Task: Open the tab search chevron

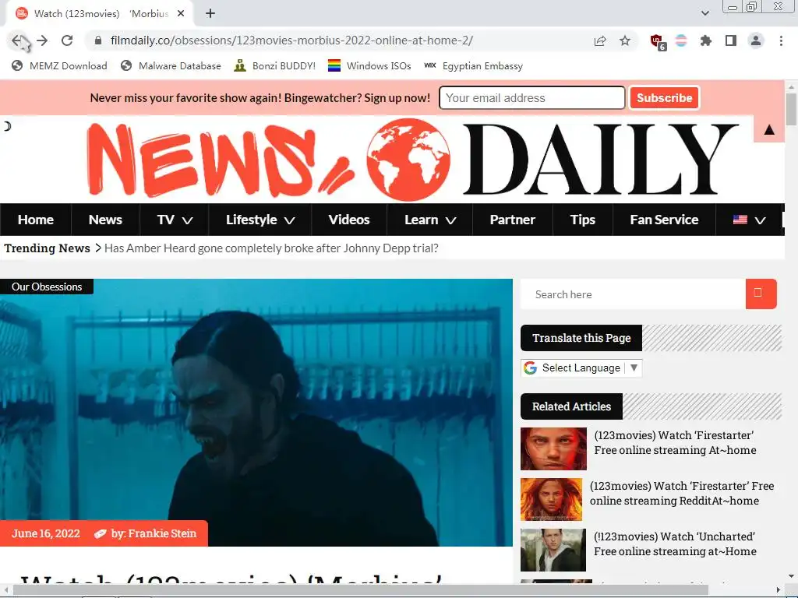Action: pyautogui.click(x=704, y=13)
